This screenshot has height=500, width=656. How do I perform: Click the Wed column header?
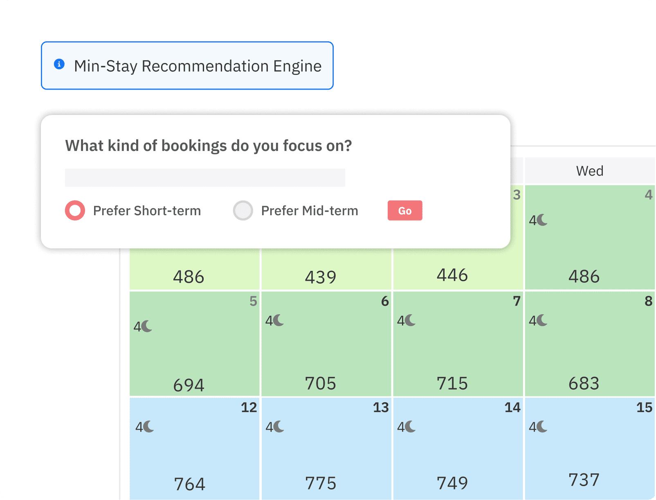point(590,171)
